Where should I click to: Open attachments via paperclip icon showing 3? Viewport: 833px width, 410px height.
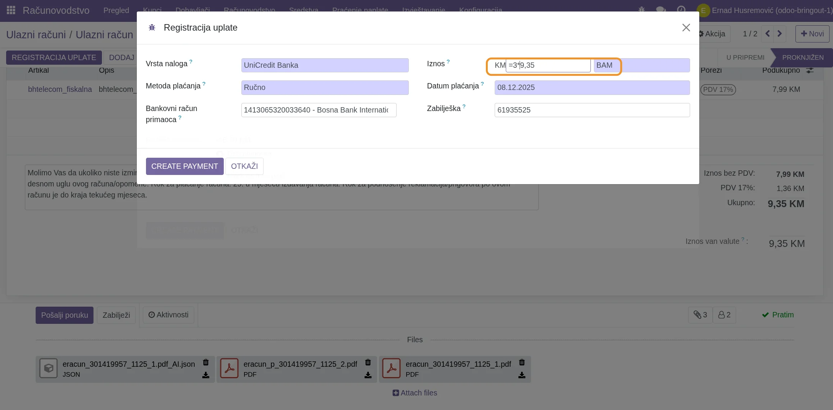[x=700, y=315]
